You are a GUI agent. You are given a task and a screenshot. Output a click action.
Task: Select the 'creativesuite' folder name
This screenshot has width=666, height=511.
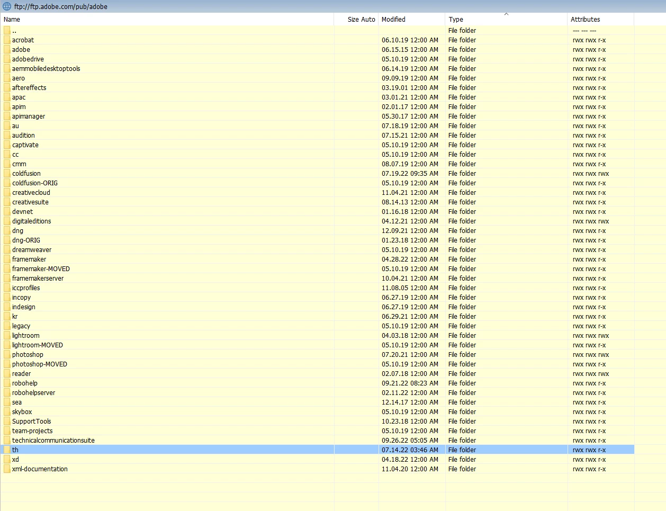30,202
